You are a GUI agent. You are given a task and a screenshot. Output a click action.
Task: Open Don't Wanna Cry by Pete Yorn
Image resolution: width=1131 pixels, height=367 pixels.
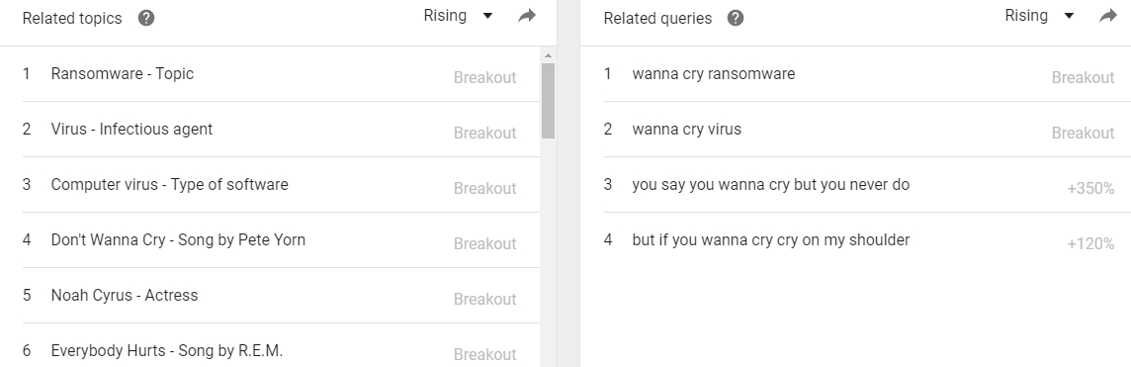281,240
